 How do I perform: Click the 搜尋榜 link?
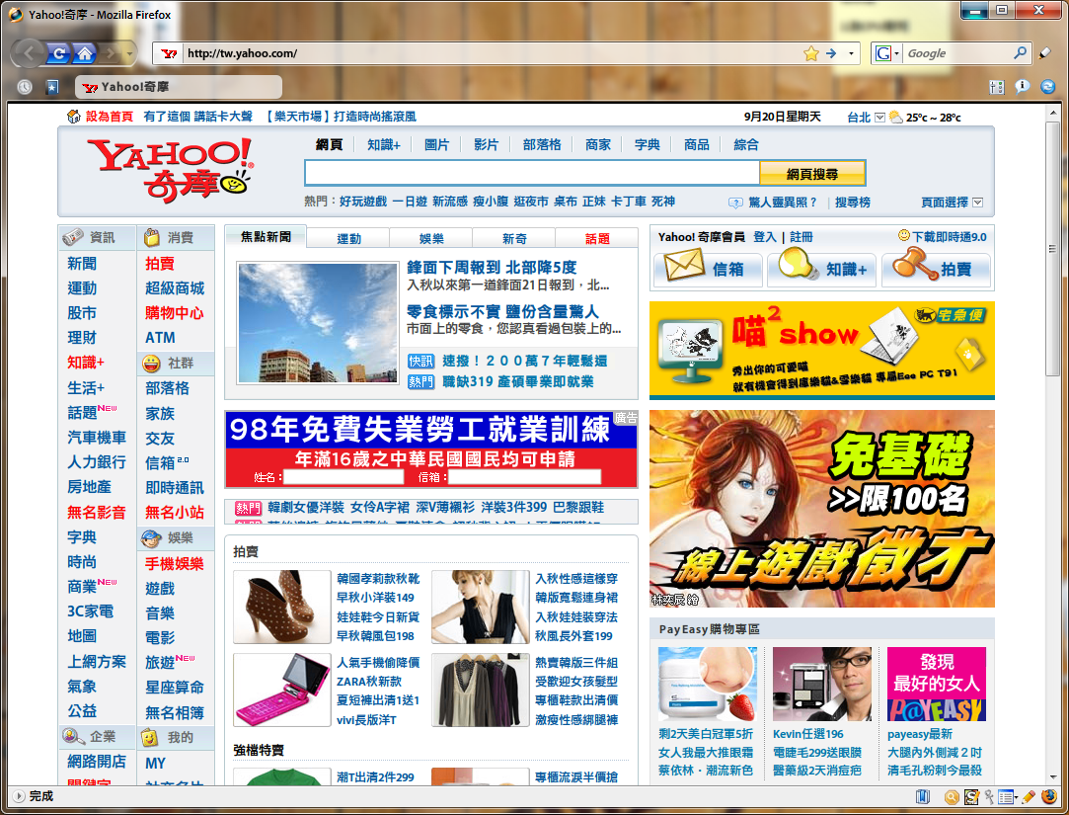point(852,203)
